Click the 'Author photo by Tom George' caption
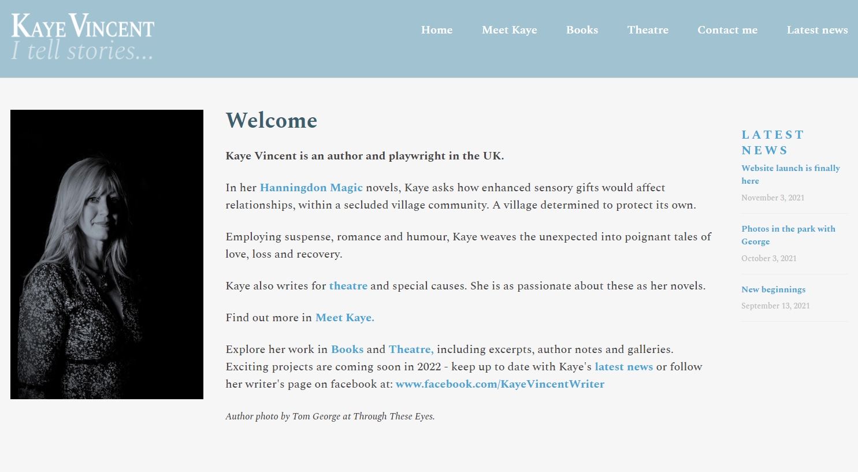 tap(330, 416)
